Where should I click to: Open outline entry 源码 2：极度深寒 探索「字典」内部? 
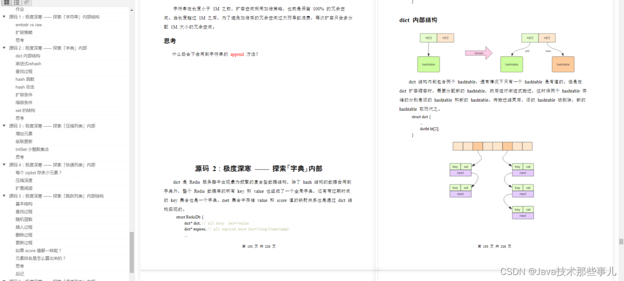pos(48,48)
